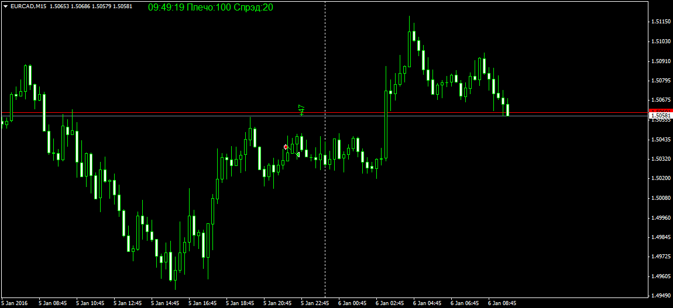
Task: Click the green '47' profit label
Action: (x=302, y=110)
